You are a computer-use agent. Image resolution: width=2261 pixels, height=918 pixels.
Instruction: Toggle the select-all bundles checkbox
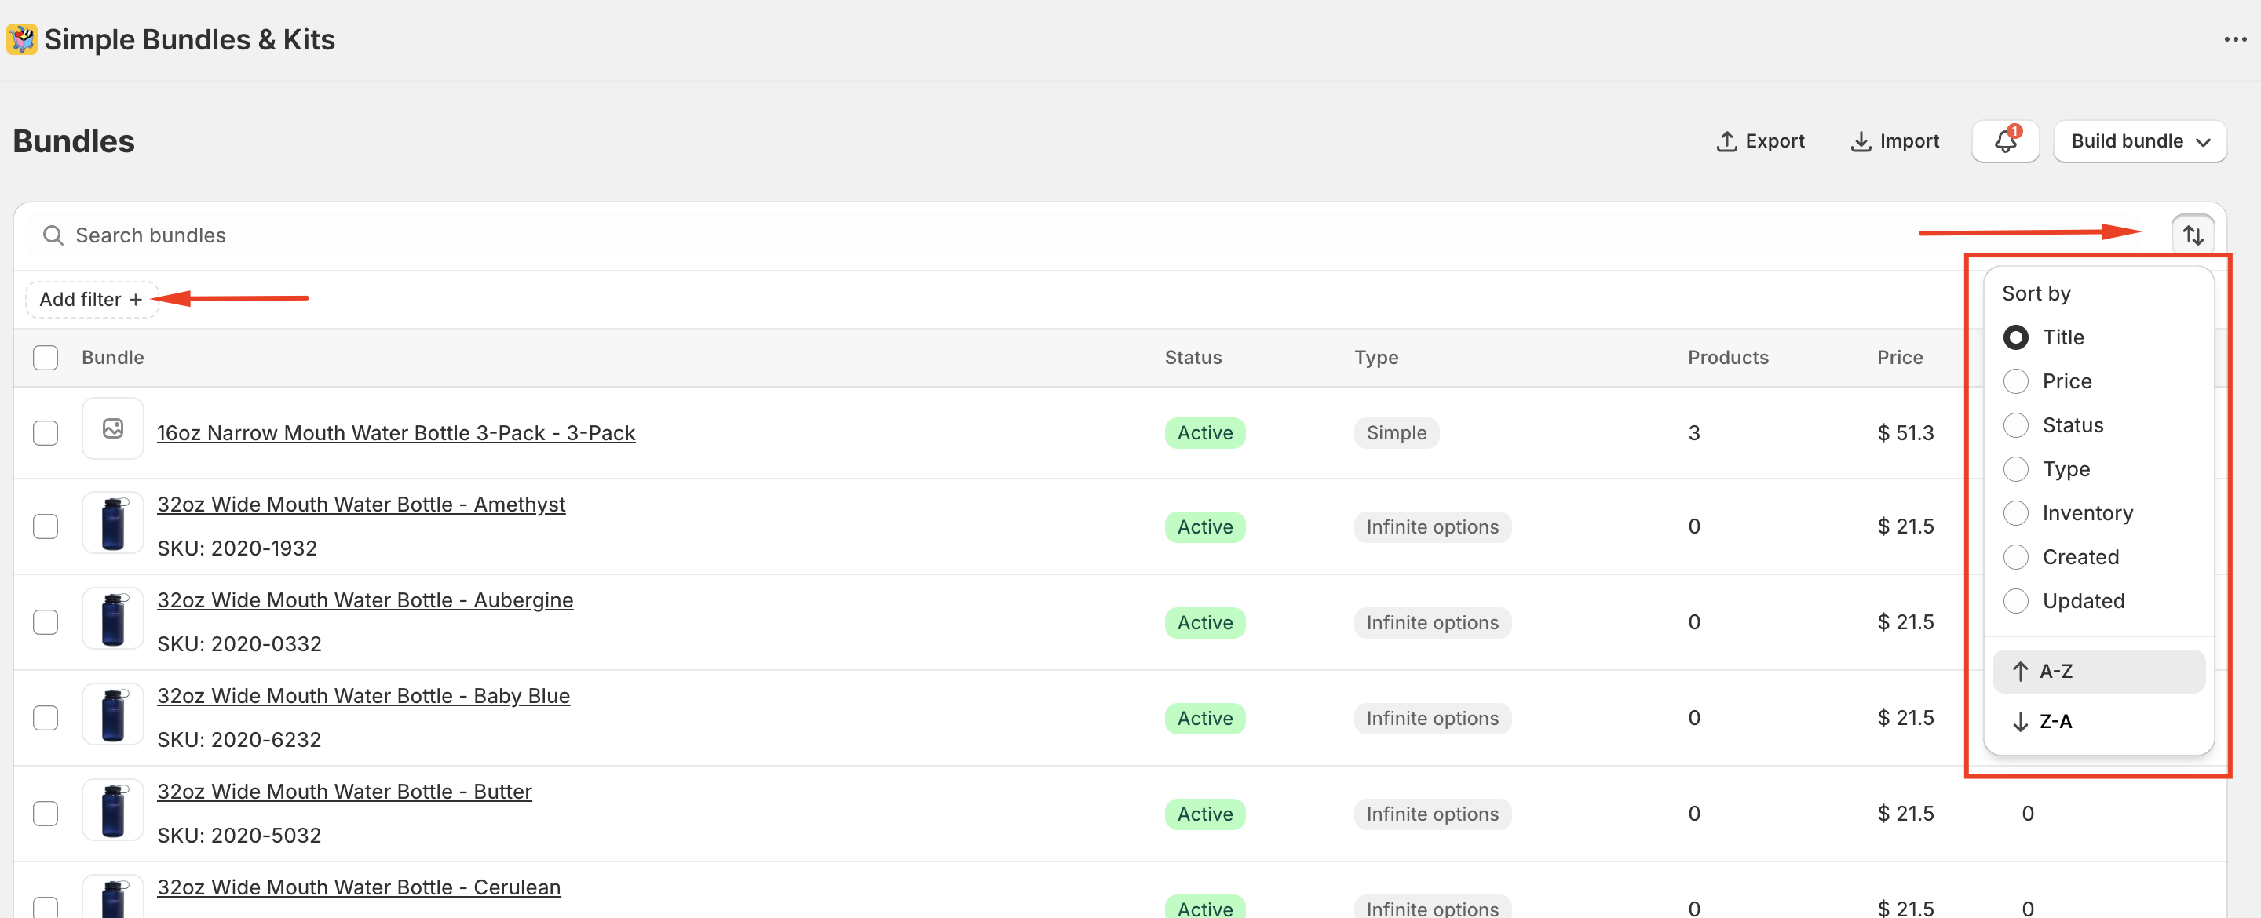46,357
